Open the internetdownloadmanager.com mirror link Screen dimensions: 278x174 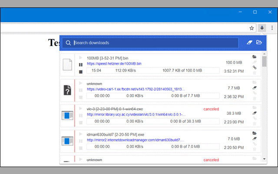click(x=136, y=140)
